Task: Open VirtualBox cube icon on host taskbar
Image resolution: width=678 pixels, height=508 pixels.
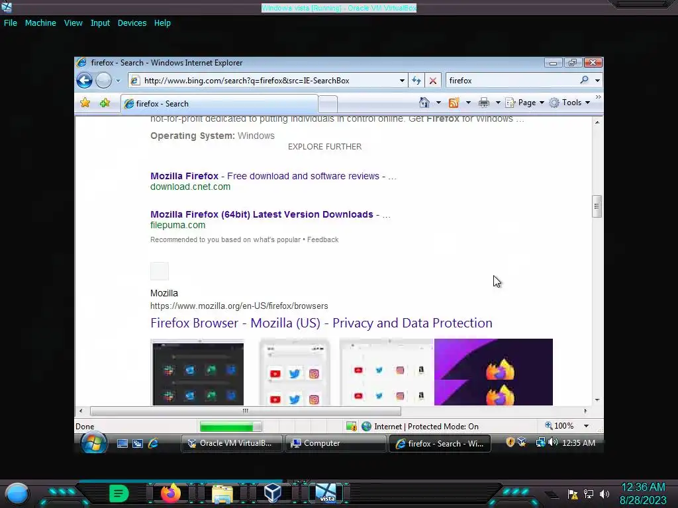Action: [273, 493]
